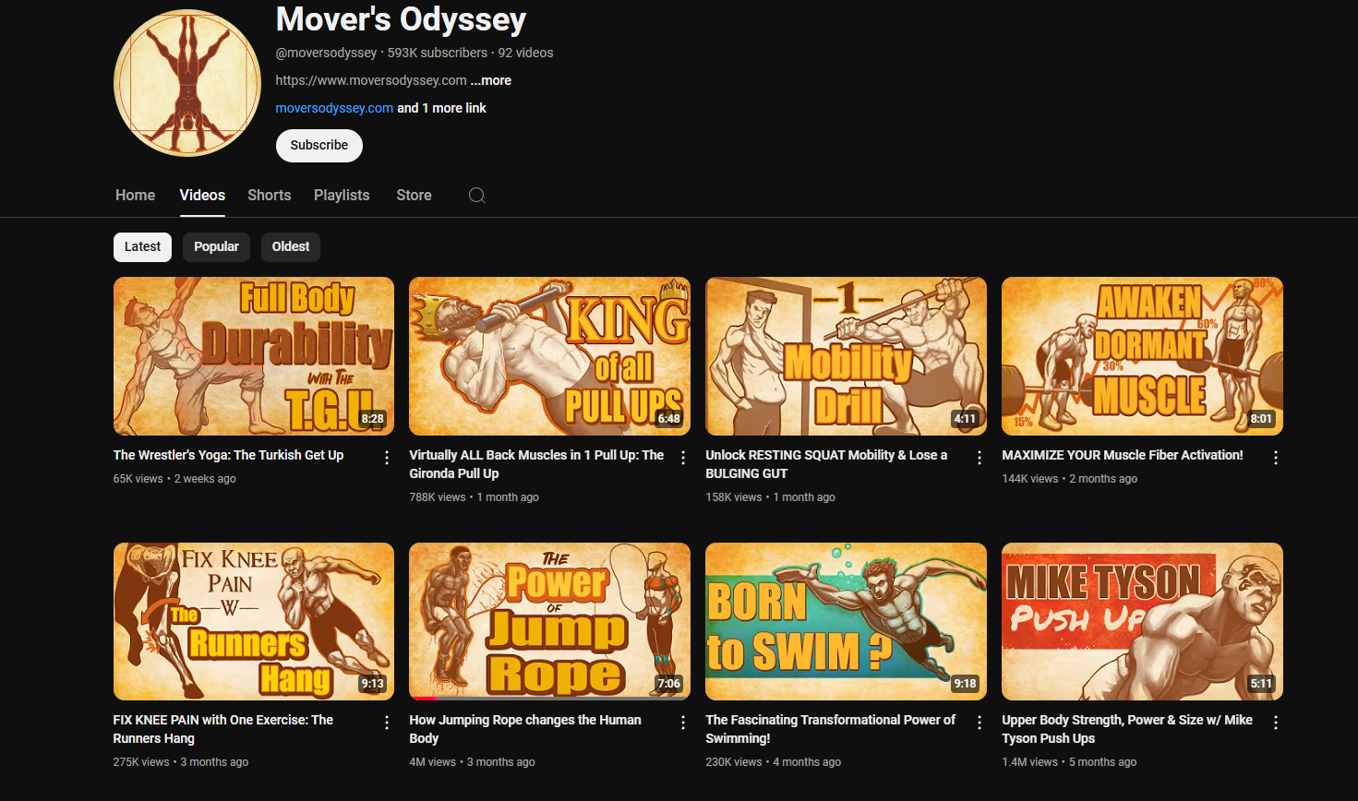The height and width of the screenshot is (801, 1358).
Task: Click '1.4M views • 5 months ago' text
Action: [1069, 762]
